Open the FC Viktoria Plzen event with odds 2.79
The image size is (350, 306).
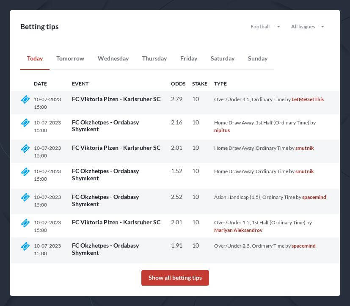[116, 99]
